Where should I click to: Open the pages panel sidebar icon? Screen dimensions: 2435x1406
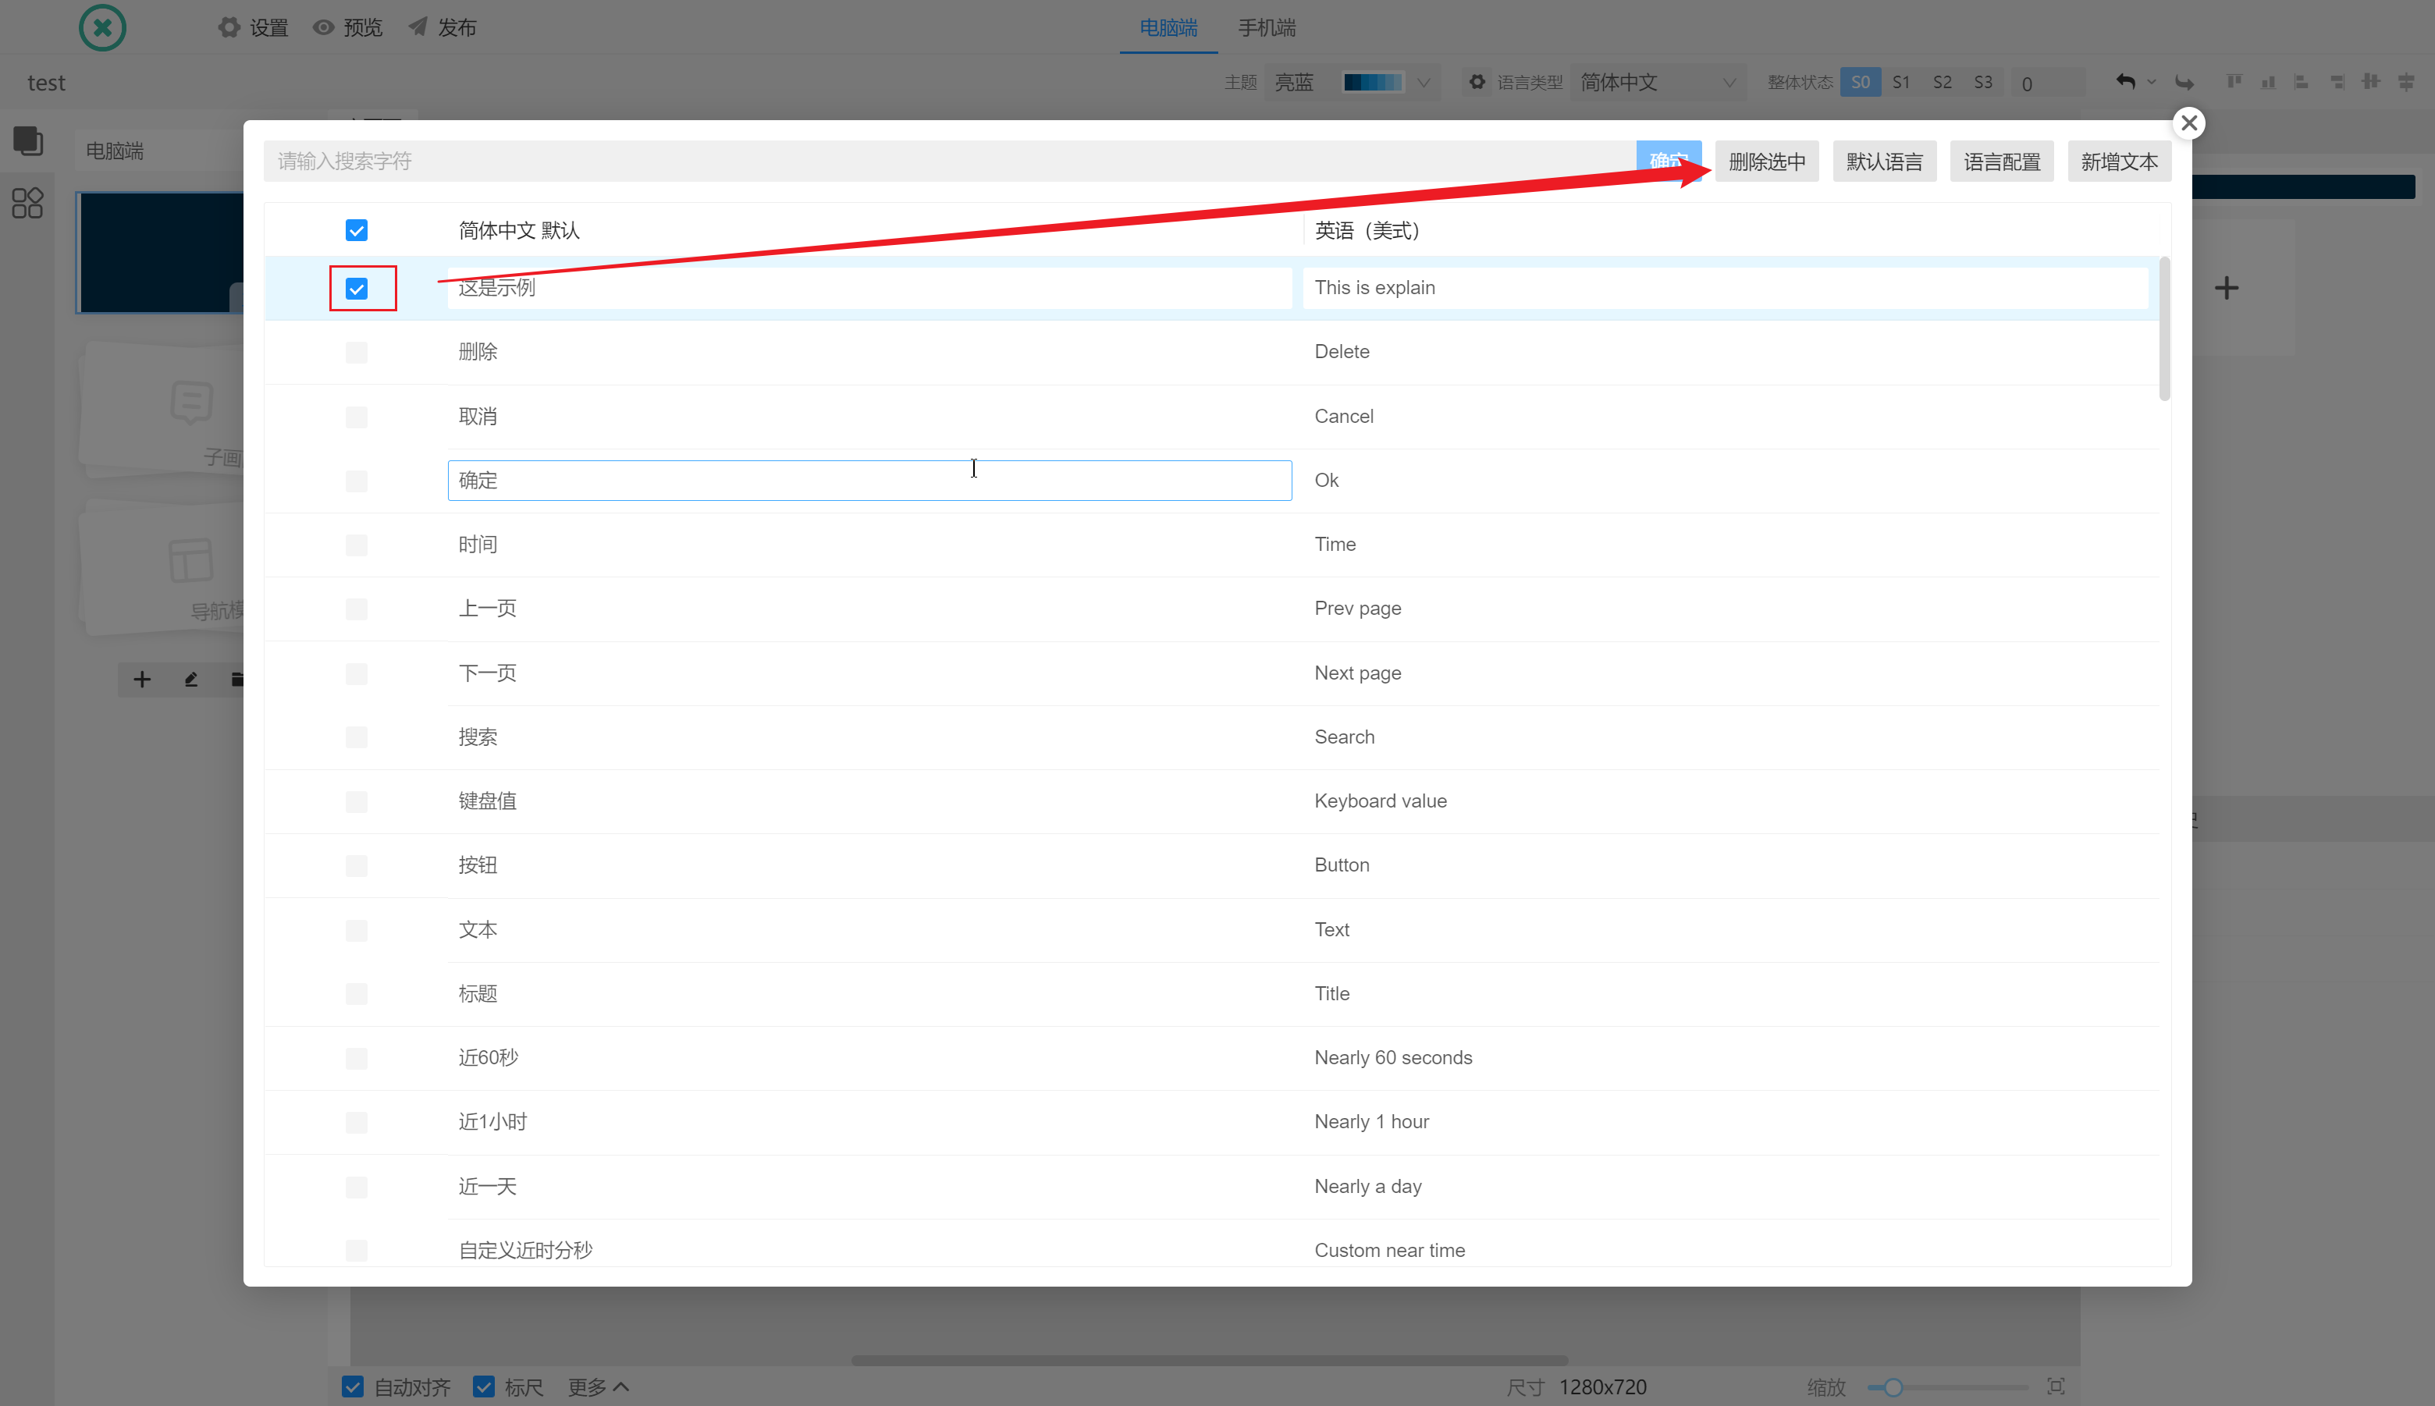coord(28,141)
